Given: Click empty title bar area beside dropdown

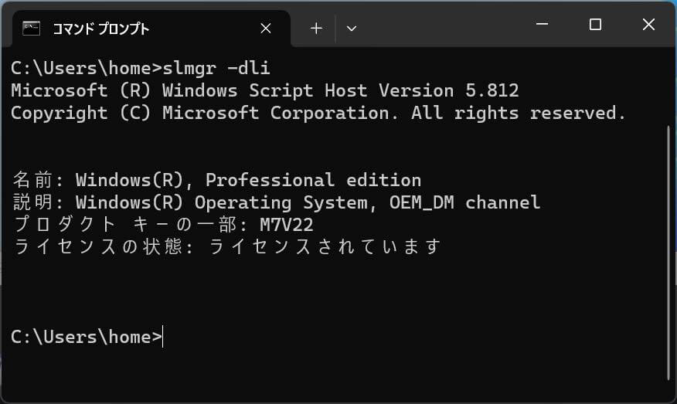Looking at the screenshot, I should (x=444, y=28).
